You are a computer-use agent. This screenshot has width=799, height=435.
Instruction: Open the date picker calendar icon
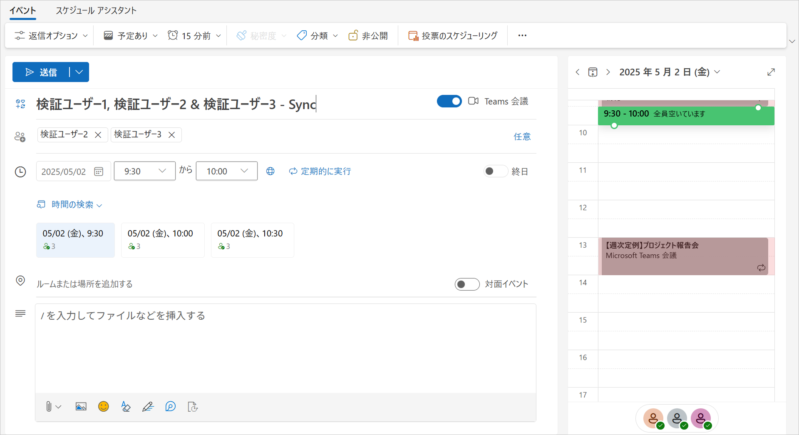point(99,172)
